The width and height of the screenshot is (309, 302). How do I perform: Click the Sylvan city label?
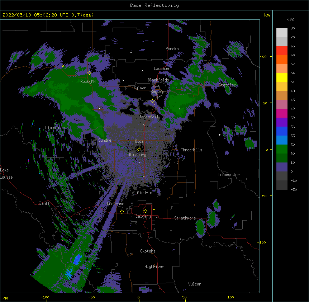[140, 88]
